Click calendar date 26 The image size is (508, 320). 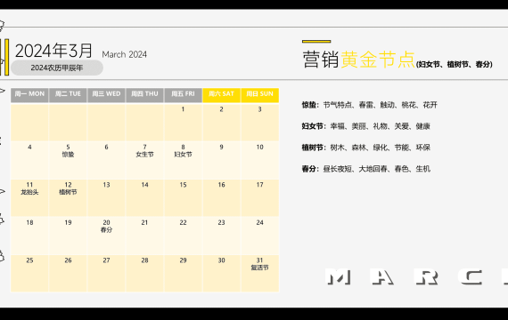point(68,260)
